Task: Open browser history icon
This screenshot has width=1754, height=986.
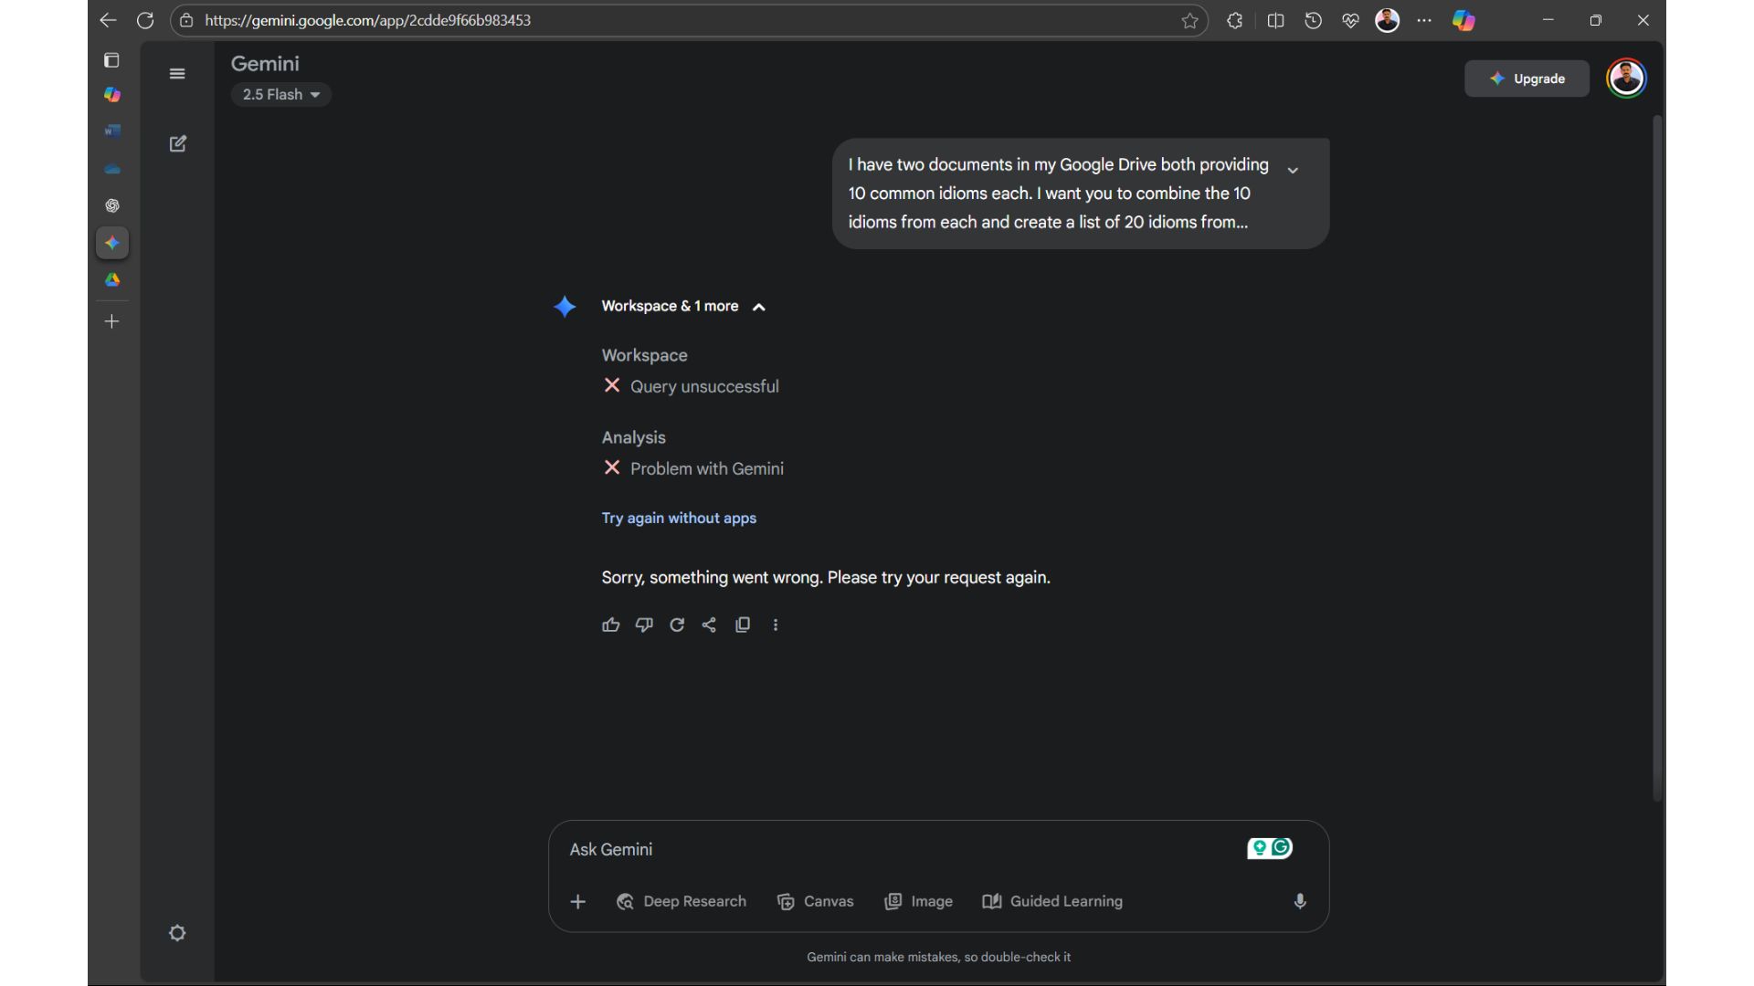Action: [1314, 20]
